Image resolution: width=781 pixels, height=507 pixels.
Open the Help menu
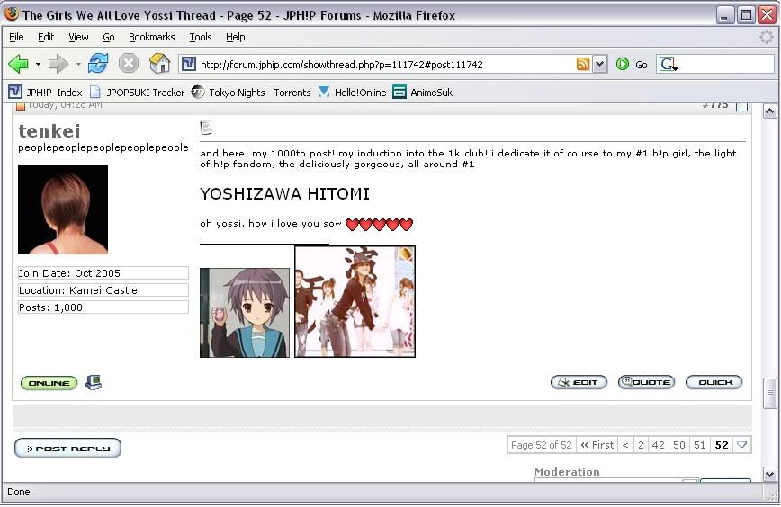tap(235, 37)
